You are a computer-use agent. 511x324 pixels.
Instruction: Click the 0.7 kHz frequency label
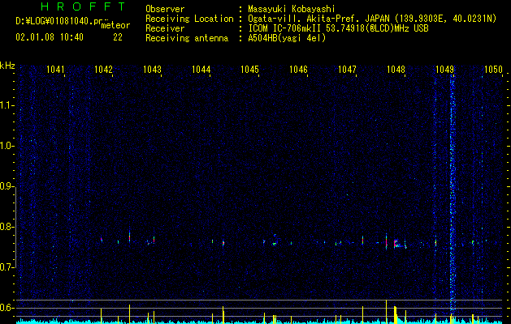(7, 267)
